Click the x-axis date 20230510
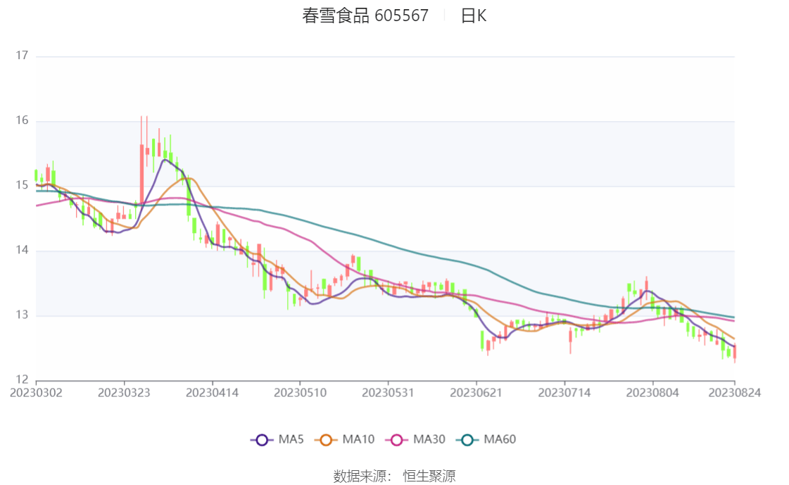The height and width of the screenshot is (485, 789). (300, 392)
